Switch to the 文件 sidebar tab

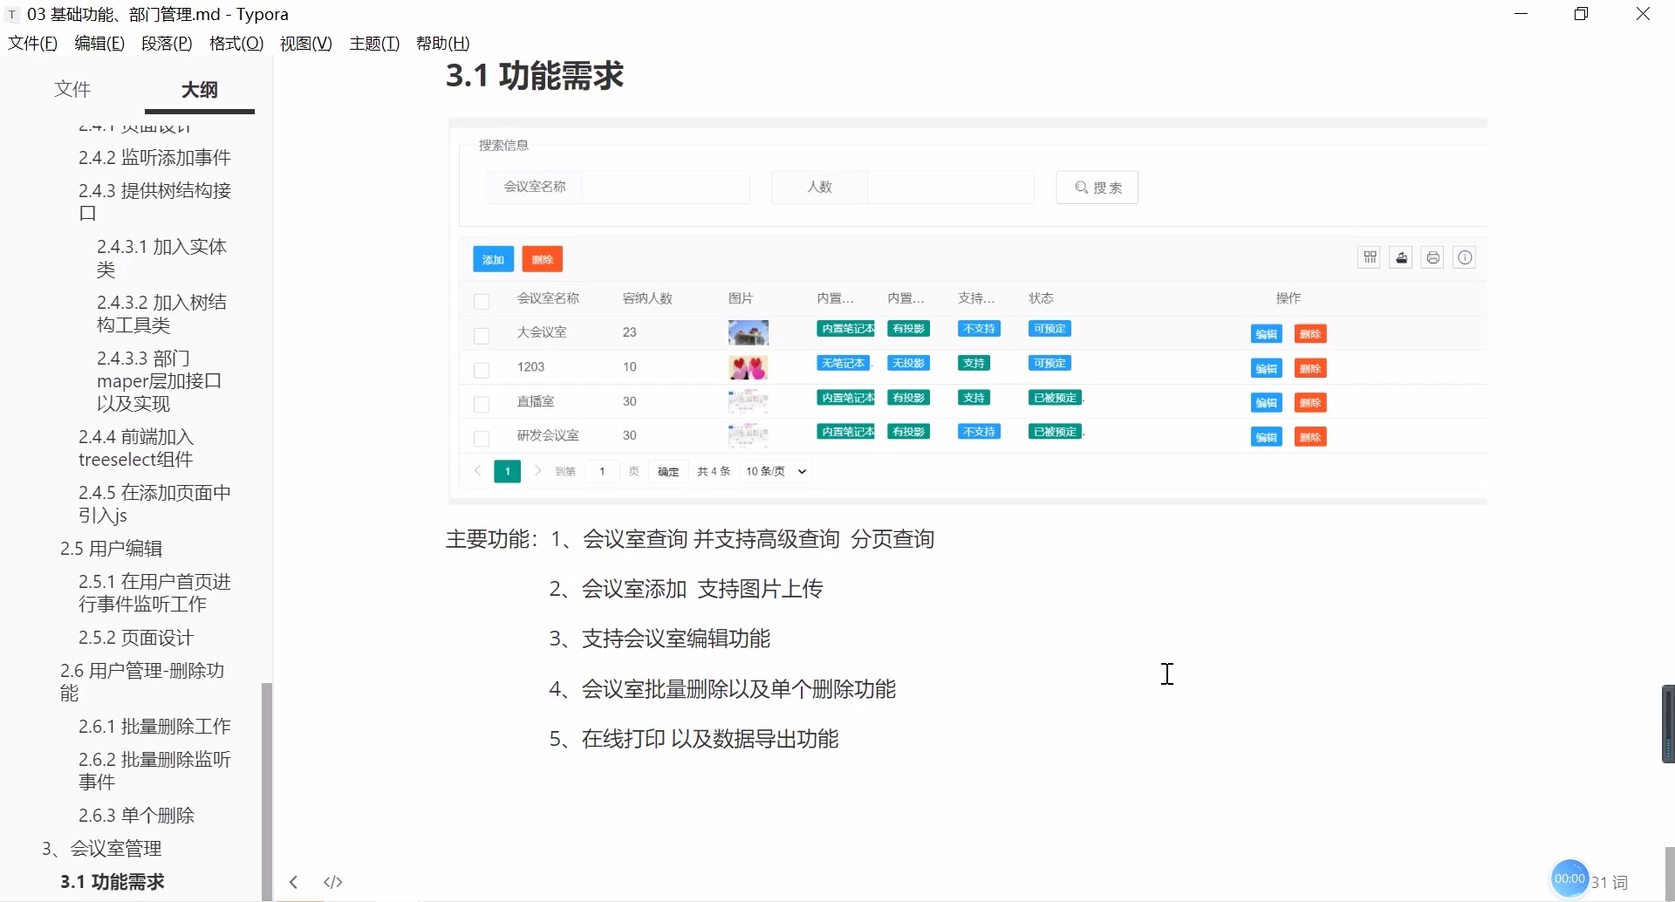pyautogui.click(x=73, y=88)
